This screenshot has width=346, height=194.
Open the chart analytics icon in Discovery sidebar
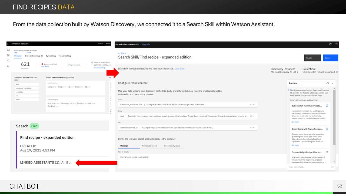click(x=8, y=66)
